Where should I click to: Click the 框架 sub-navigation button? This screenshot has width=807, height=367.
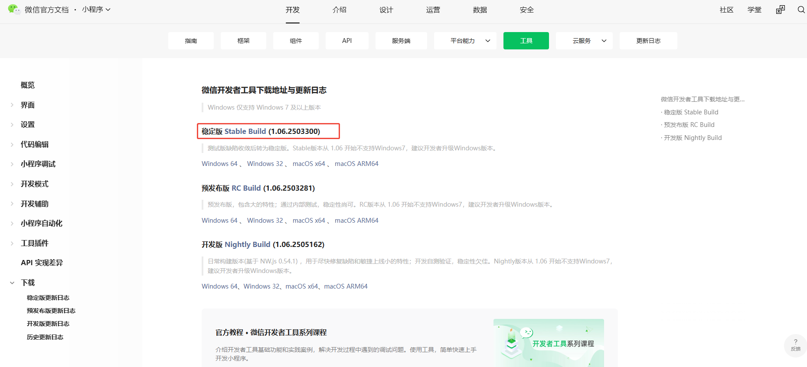[x=243, y=41]
